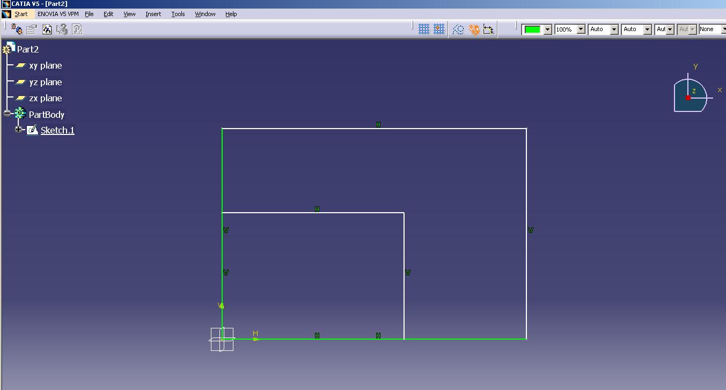Screen dimensions: 726x390
Task: Select the H constraint on inner rectangle's top
Action: [x=317, y=209]
